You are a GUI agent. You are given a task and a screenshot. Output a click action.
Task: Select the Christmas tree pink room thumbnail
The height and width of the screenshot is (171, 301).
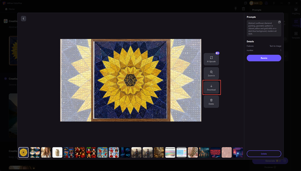[x=193, y=152]
